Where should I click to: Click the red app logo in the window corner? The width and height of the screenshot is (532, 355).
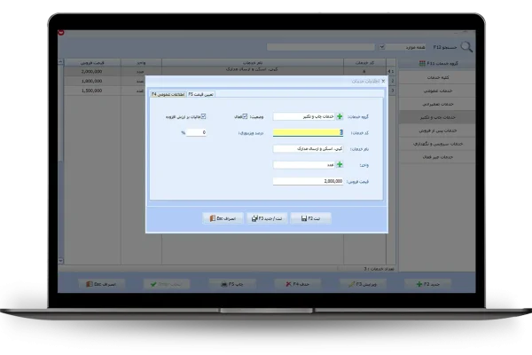(x=61, y=33)
